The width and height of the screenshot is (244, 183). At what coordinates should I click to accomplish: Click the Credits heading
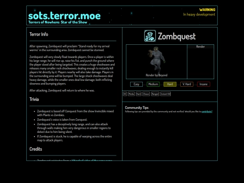[36, 149]
